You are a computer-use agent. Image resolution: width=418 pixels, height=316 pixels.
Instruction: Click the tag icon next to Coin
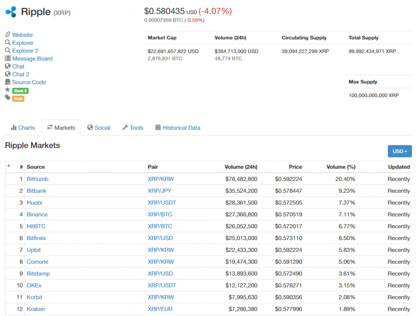(8, 98)
